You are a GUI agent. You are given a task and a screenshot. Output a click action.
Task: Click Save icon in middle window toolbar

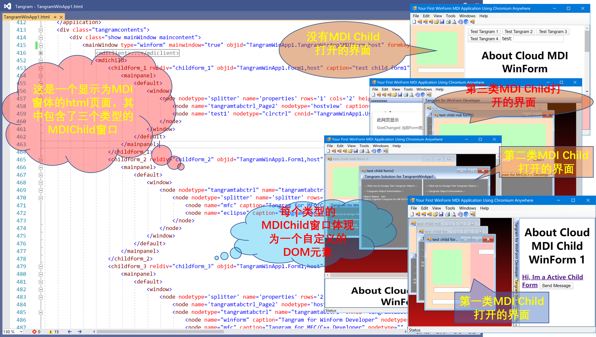[356, 151]
